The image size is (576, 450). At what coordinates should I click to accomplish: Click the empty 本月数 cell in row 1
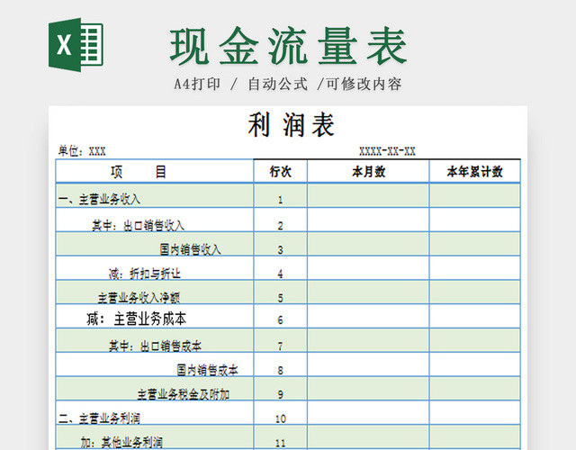(368, 200)
